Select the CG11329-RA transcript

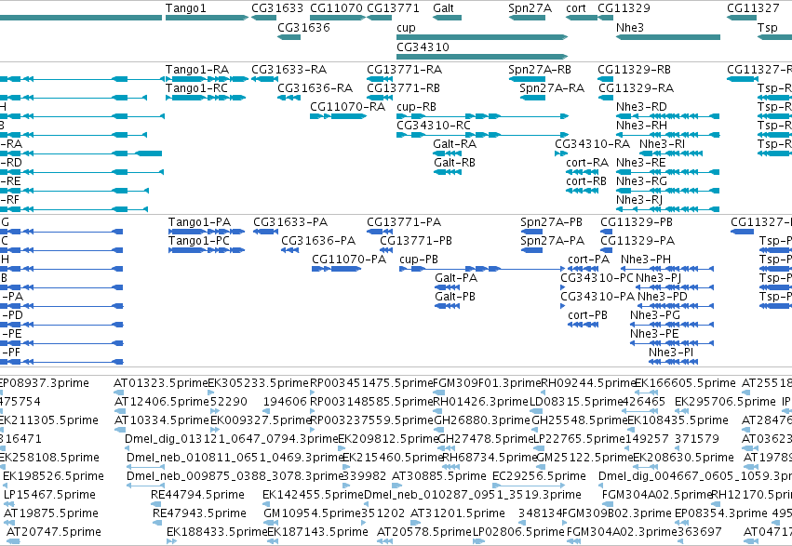(x=606, y=98)
